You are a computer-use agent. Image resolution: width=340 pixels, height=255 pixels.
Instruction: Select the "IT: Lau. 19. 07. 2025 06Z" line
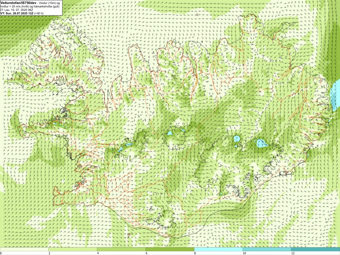coord(17,10)
